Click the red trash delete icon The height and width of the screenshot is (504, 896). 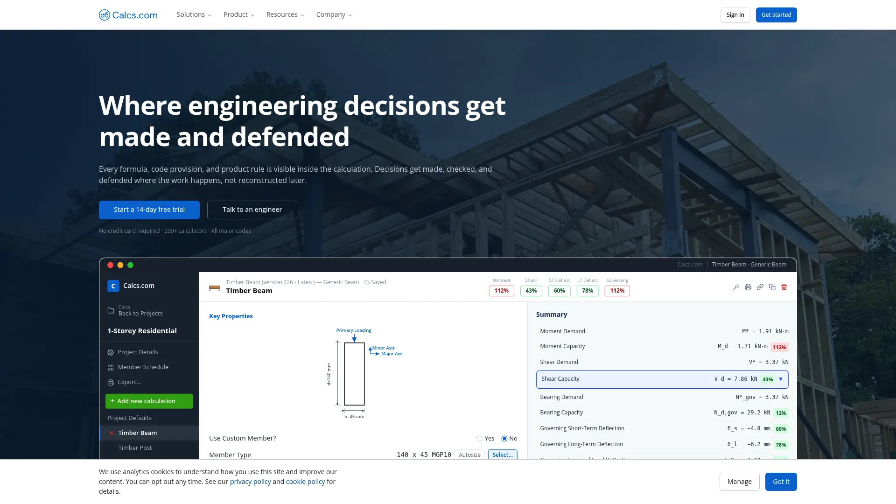click(784, 287)
